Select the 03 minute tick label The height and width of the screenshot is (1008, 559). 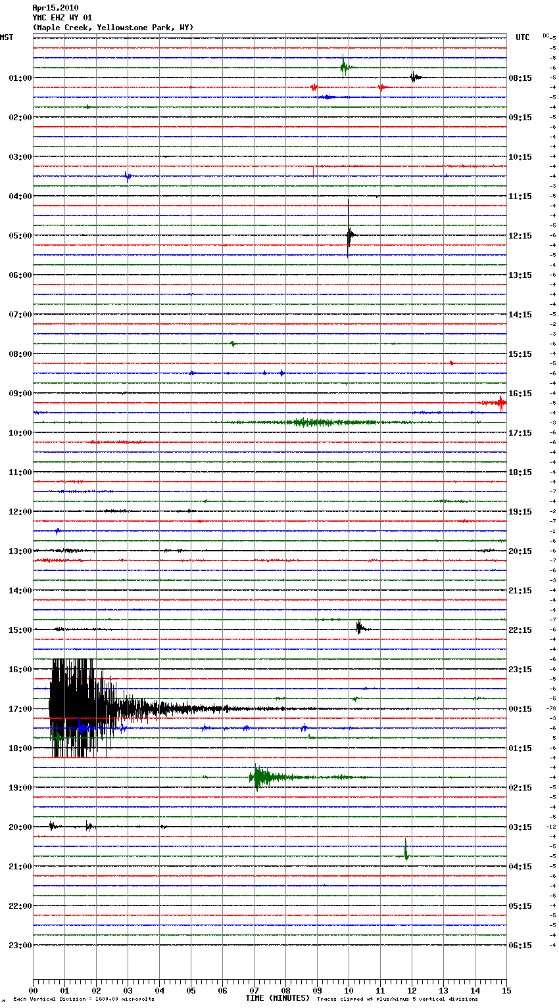click(128, 990)
